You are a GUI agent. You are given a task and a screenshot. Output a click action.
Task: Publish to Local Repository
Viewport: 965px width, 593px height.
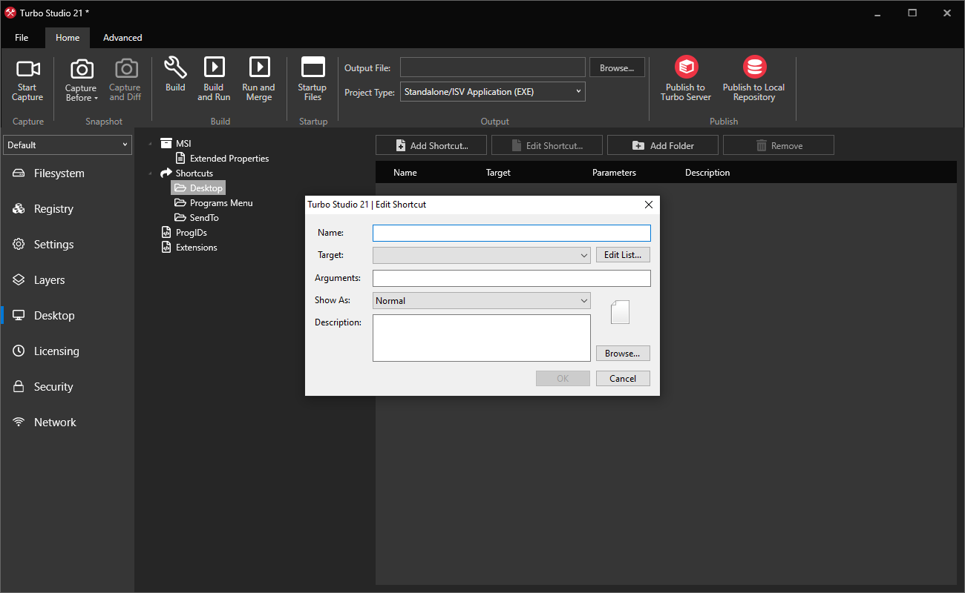753,79
